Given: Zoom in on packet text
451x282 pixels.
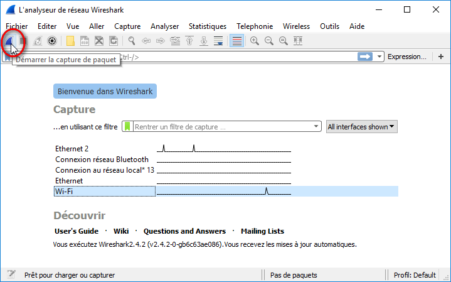Looking at the screenshot, I should click(x=255, y=41).
